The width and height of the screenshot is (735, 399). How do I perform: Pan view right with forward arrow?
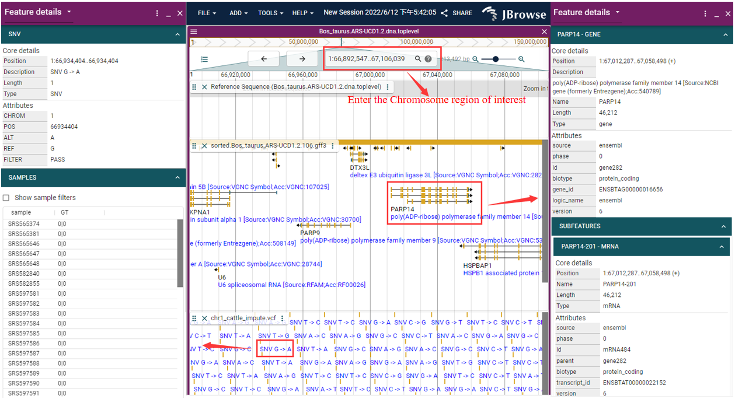[x=302, y=59]
